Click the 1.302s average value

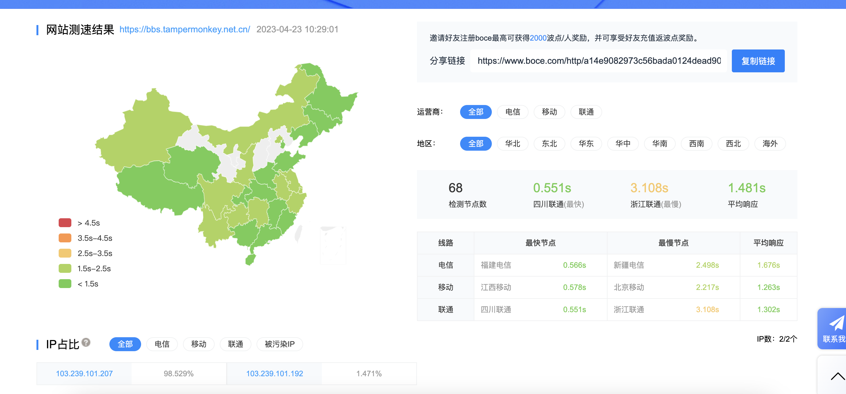[x=768, y=310]
